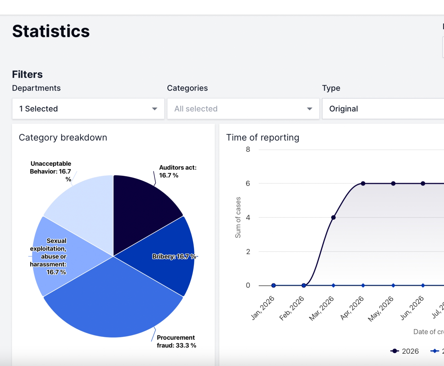Expand the Categories dropdown arrow
Image resolution: width=444 pixels, height=366 pixels.
coord(309,109)
